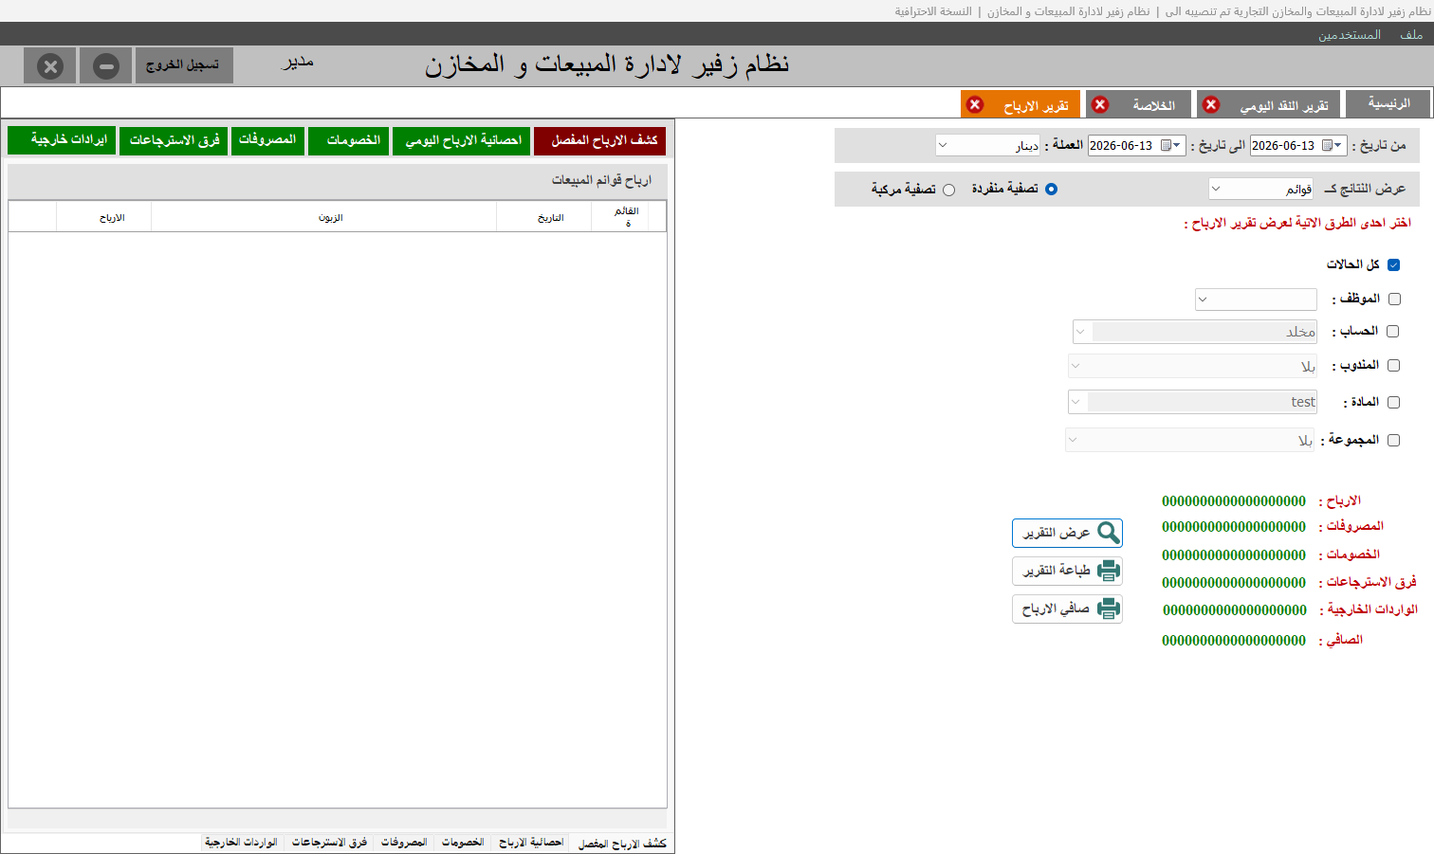Select bottom tab الواردات الخارجية
Image resolution: width=1434 pixels, height=854 pixels.
[241, 843]
